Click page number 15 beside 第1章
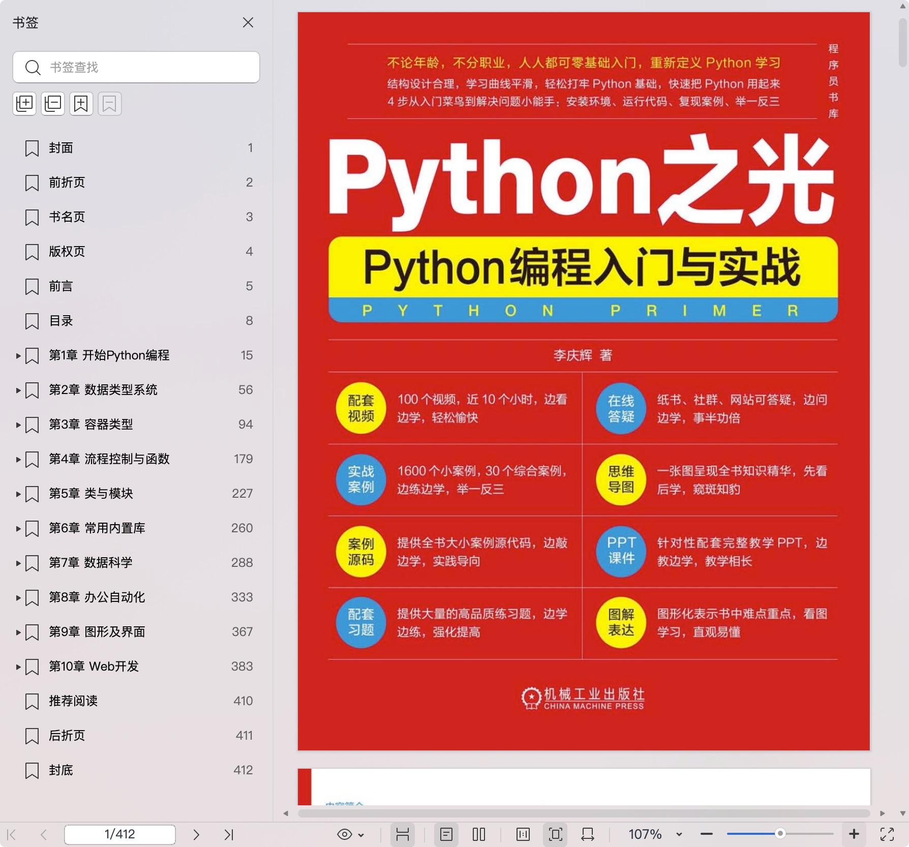This screenshot has width=909, height=847. pyautogui.click(x=247, y=355)
